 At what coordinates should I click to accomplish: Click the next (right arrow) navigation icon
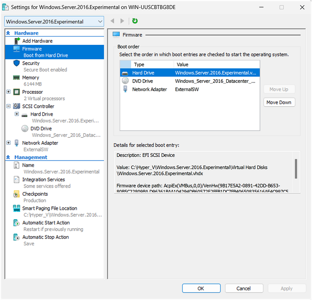coord(122,21)
